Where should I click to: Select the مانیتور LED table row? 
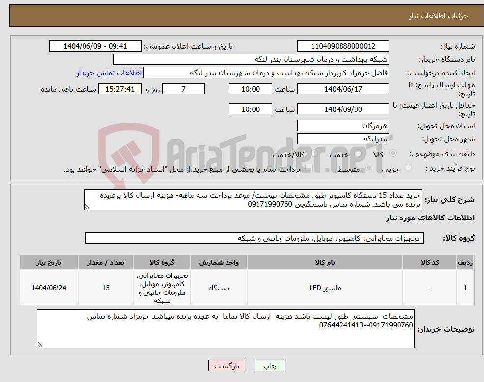coord(246,288)
